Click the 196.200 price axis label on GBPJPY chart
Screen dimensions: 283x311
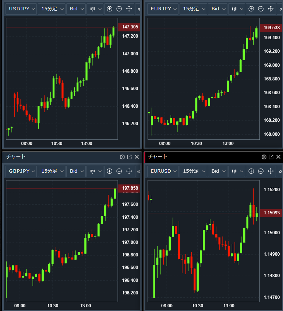point(130,293)
